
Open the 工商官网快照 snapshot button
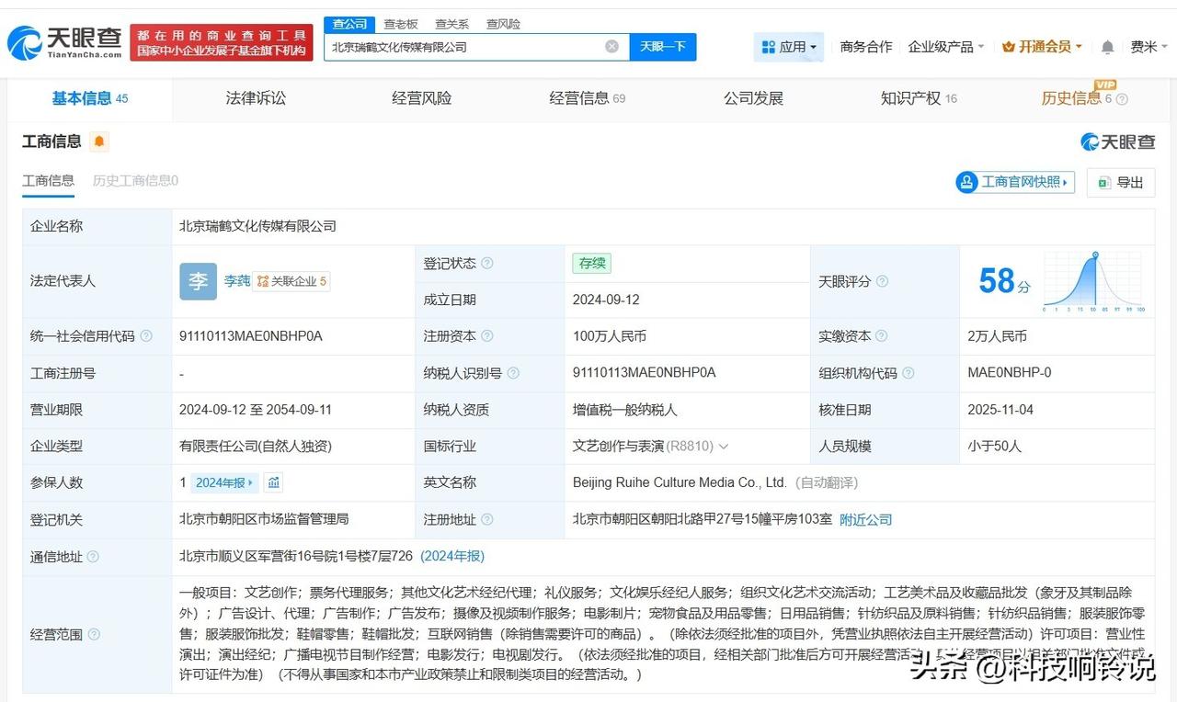pos(1015,182)
